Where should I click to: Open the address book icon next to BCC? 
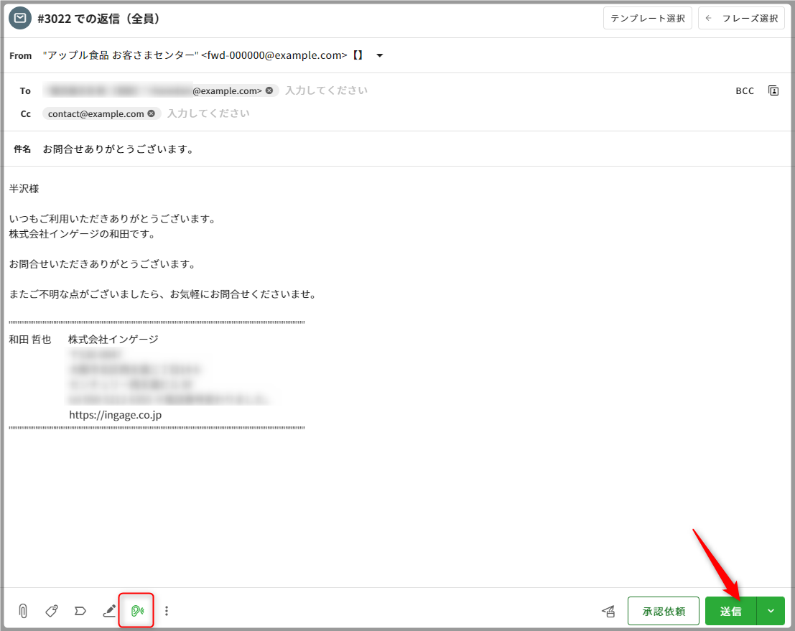773,90
